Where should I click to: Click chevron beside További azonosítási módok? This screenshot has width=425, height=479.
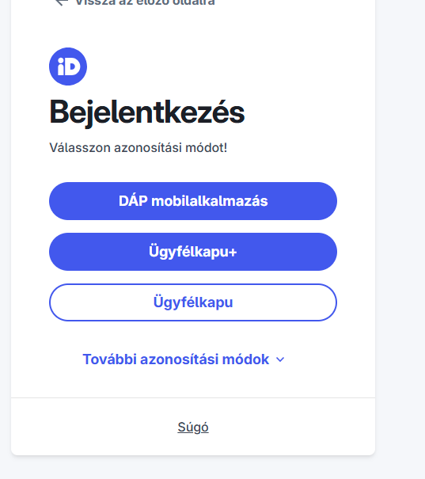pyautogui.click(x=280, y=359)
